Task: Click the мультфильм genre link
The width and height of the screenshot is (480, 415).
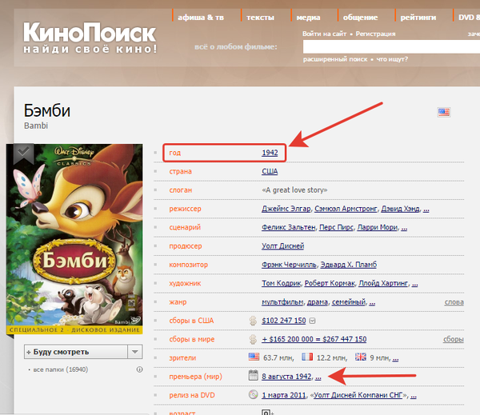Action: [x=282, y=302]
